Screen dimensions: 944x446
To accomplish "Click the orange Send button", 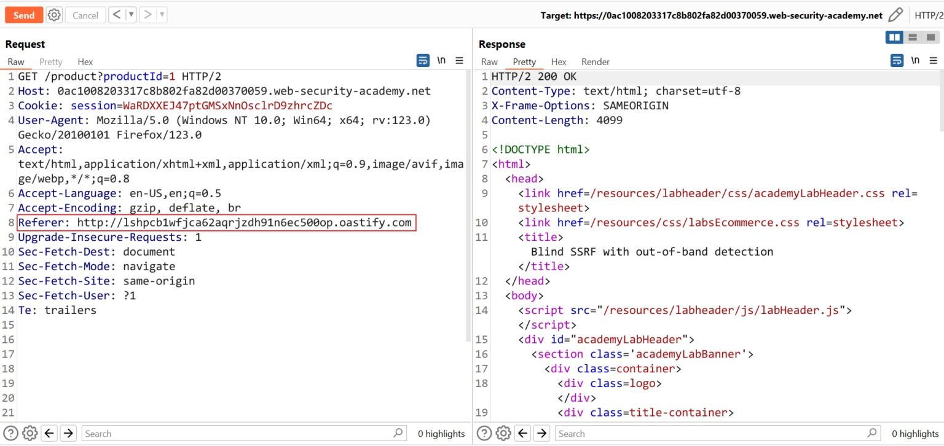I will click(24, 15).
